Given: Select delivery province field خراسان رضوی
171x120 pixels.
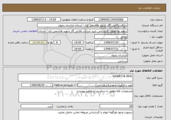Looking at the screenshot, I should (111, 55).
